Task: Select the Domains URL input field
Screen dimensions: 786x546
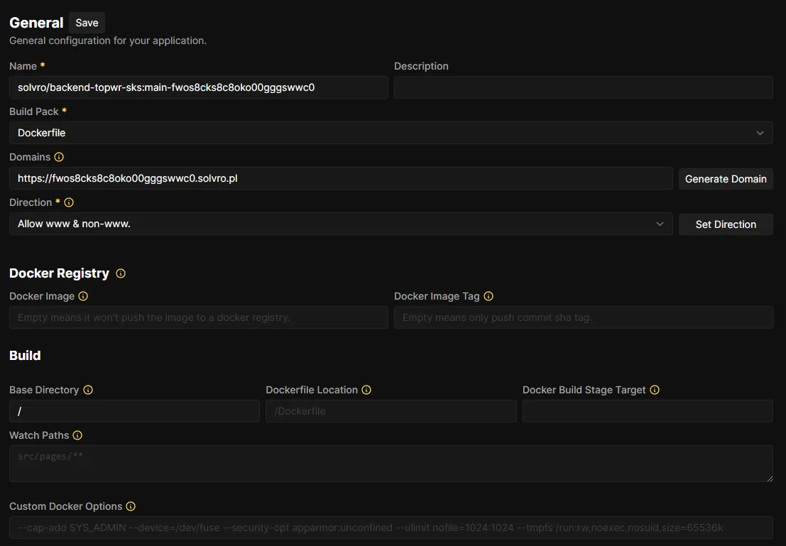Action: 341,178
